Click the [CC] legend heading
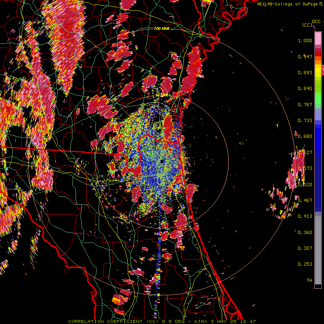Image resolution: width=324 pixels, height=324 pixels. [x=307, y=25]
